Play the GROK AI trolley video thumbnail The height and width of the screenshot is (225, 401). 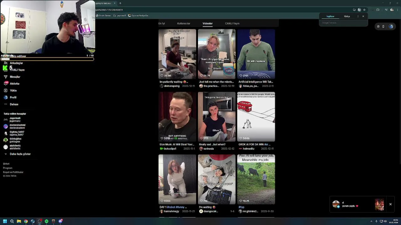256,117
